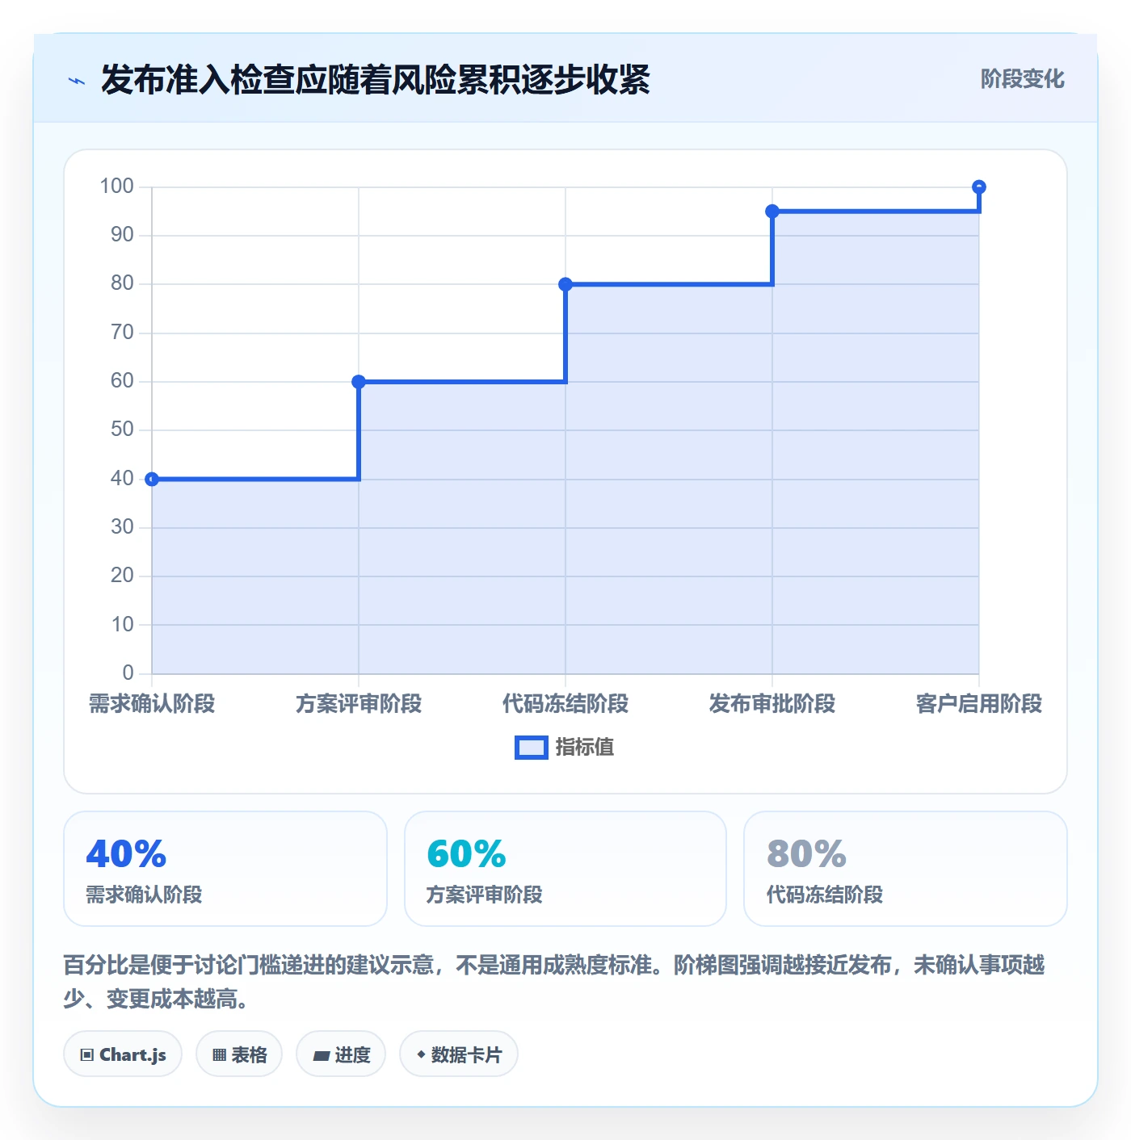1131x1140 pixels.
Task: Click the data point at 代码冻结阶段 (80)
Action: pos(565,284)
